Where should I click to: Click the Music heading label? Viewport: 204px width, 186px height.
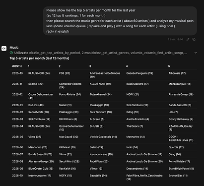[14, 48]
